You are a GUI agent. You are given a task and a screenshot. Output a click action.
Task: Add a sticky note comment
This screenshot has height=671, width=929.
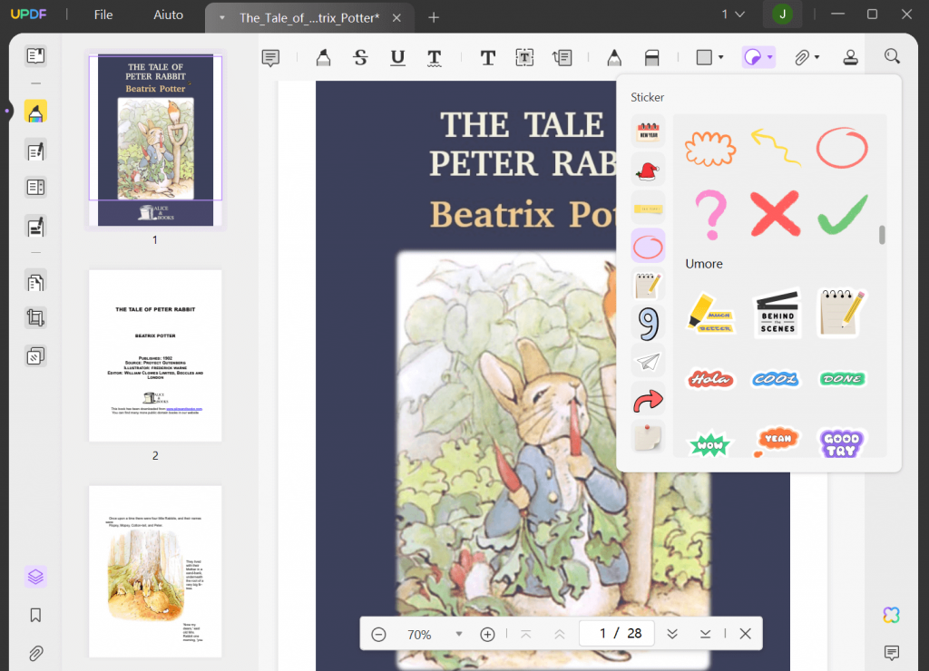(270, 57)
